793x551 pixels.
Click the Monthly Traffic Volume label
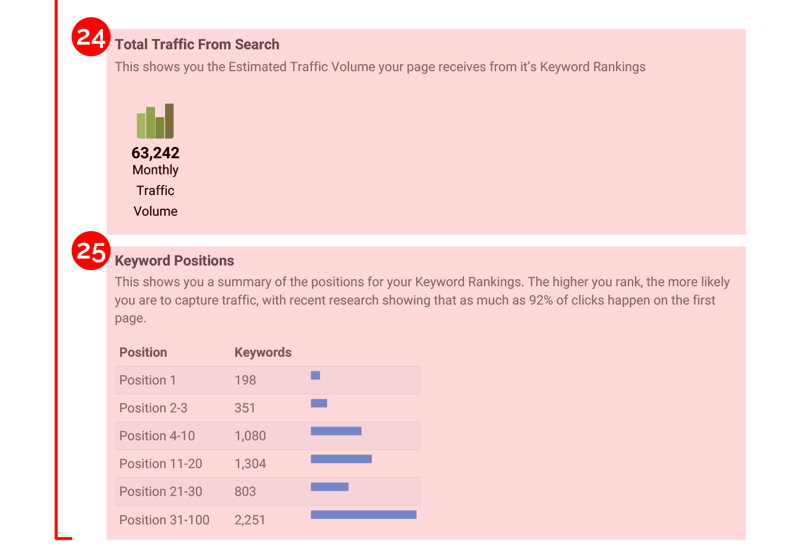pyautogui.click(x=155, y=190)
